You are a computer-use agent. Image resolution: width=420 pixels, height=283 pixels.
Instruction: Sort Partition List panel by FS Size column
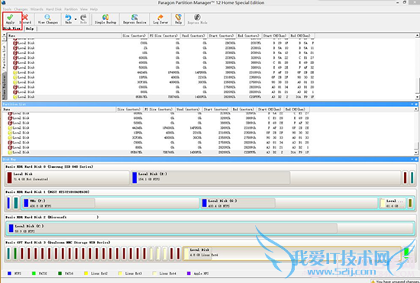tap(158, 109)
